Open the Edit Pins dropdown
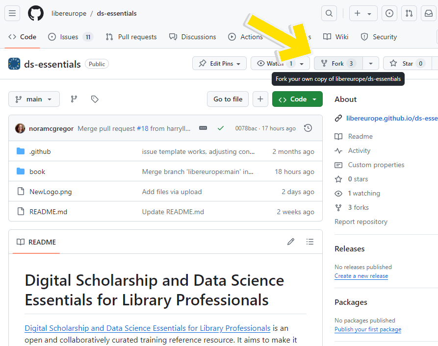 (220, 63)
